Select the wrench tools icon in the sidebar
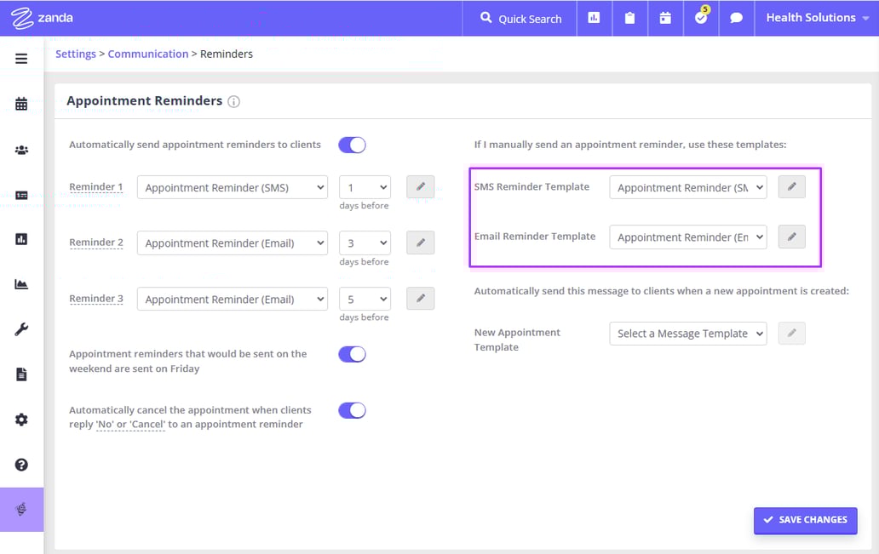The height and width of the screenshot is (554, 879). (x=21, y=328)
